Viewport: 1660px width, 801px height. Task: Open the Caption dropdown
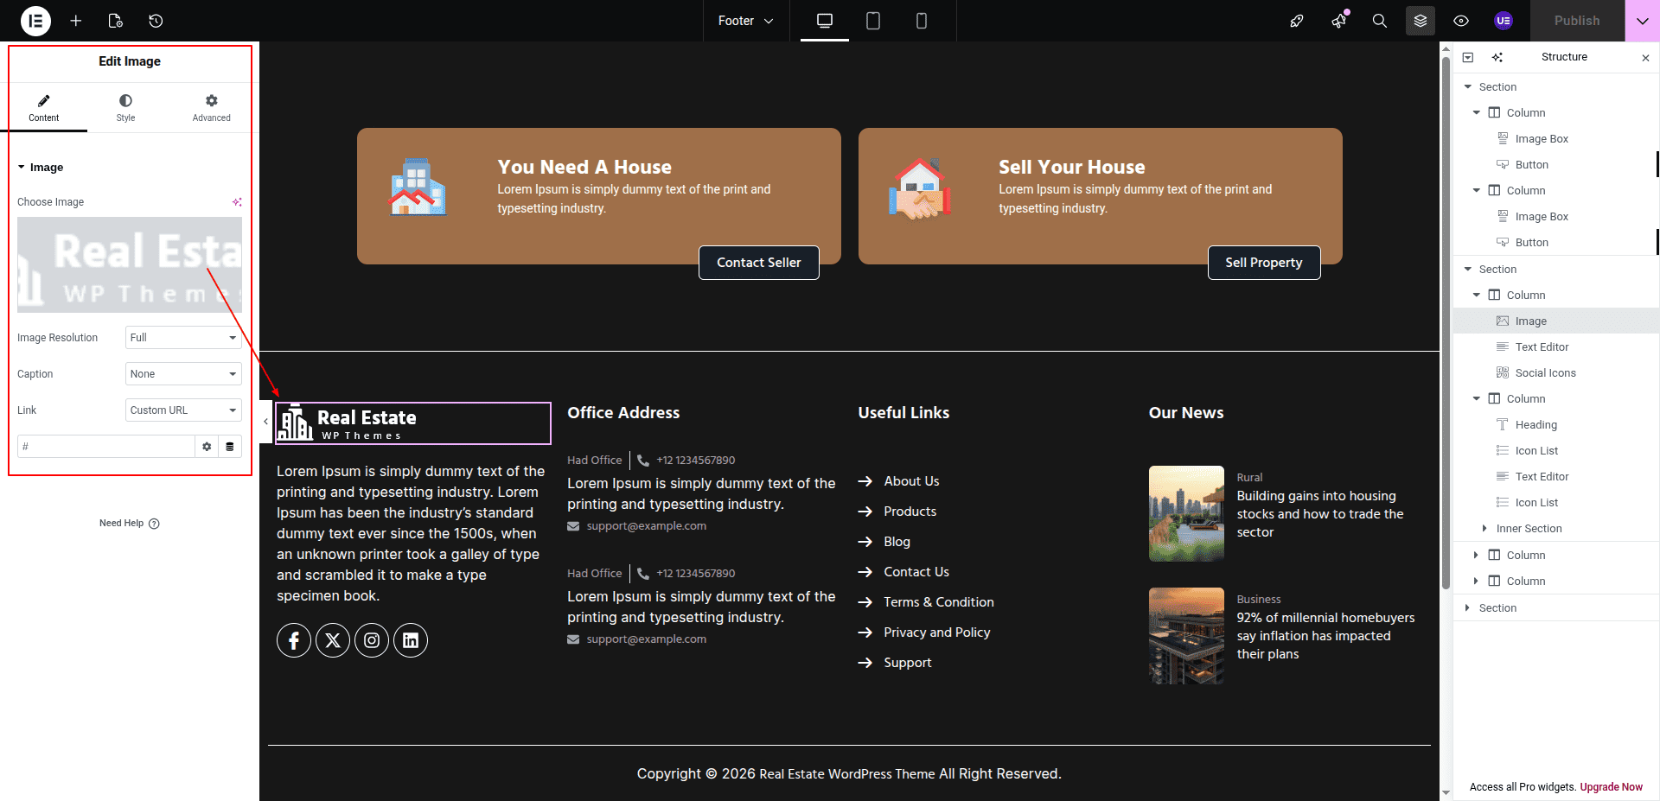pyautogui.click(x=183, y=374)
